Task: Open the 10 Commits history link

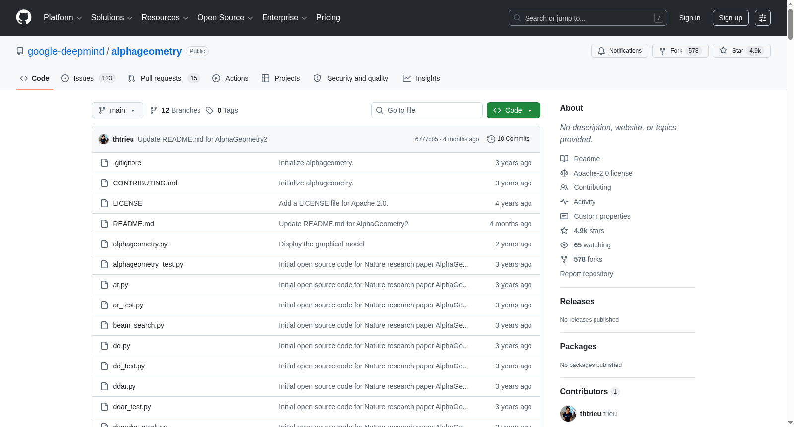Action: pyautogui.click(x=509, y=139)
